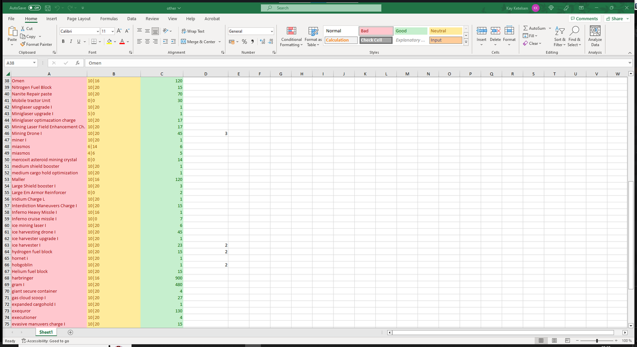Click the Increase Indent icon
637x347 pixels.
tap(173, 42)
